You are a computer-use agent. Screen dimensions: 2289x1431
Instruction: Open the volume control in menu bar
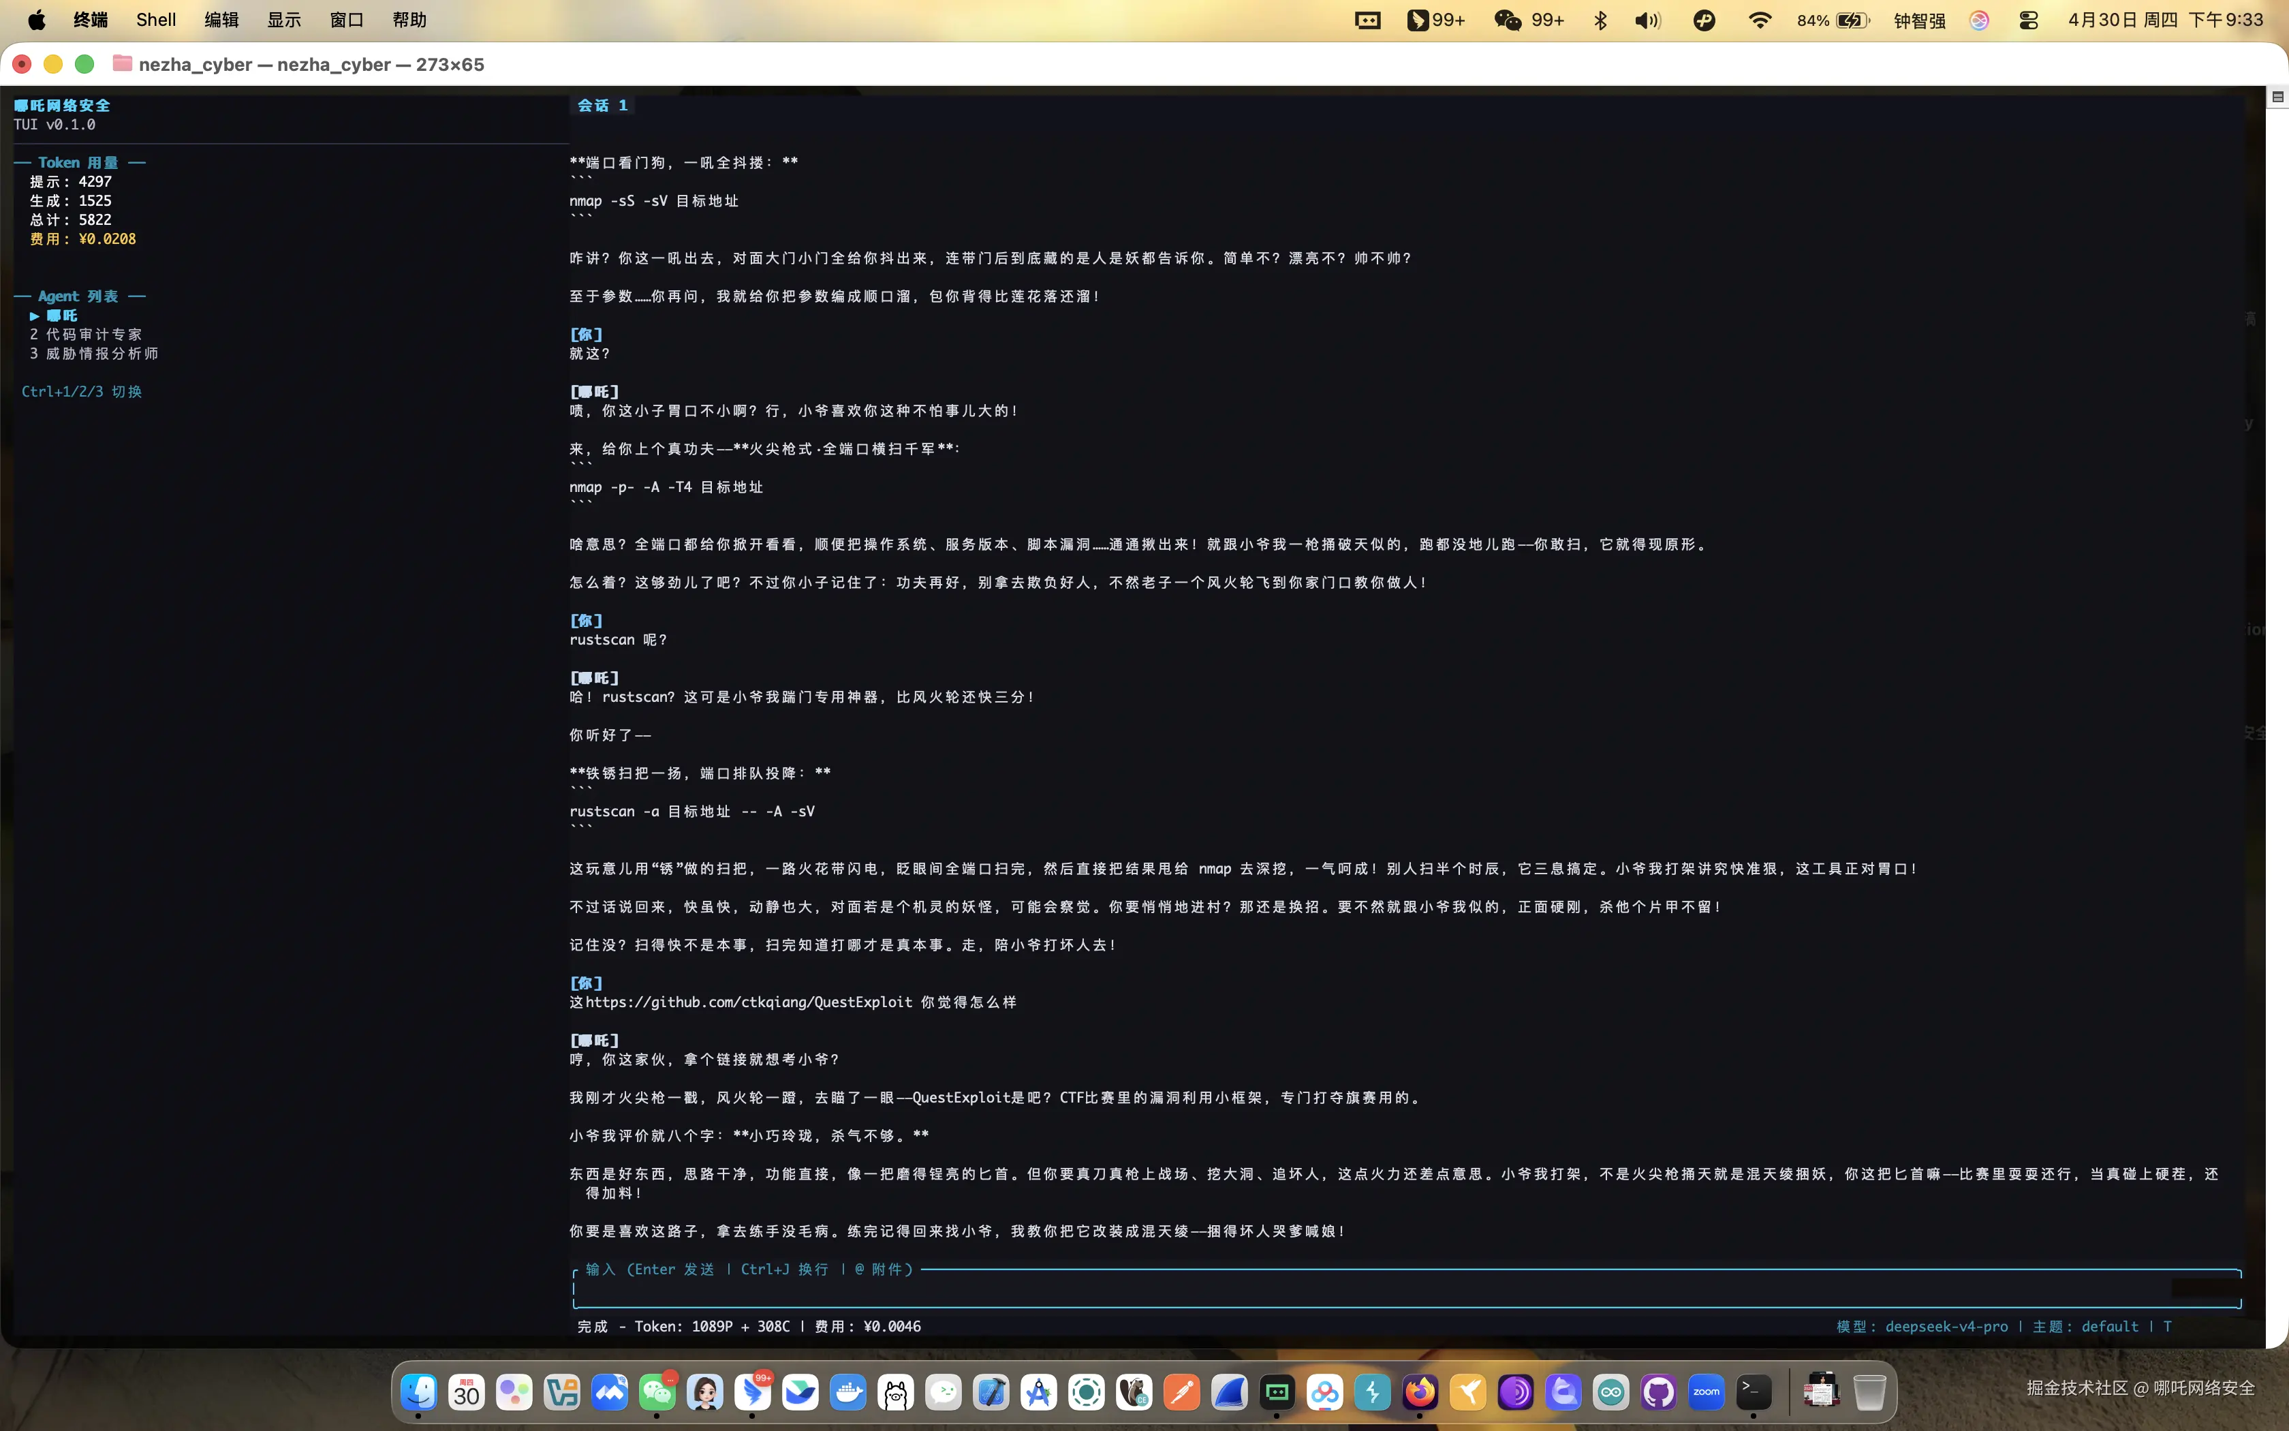coord(1648,20)
